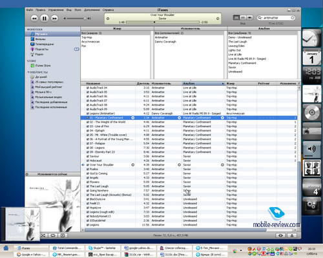This screenshot has width=323, height=258.
Task: Pause playback with the pause button
Action: (x=45, y=19)
